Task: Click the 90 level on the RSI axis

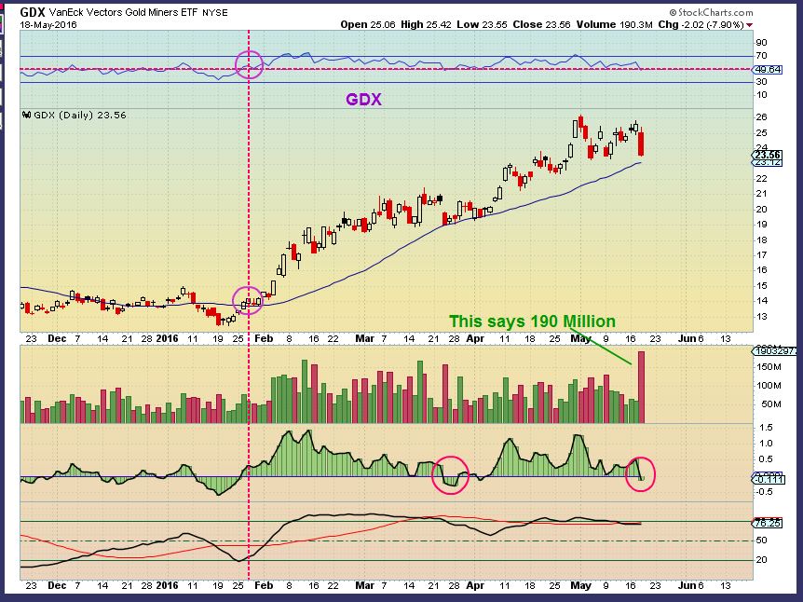Action: (761, 43)
